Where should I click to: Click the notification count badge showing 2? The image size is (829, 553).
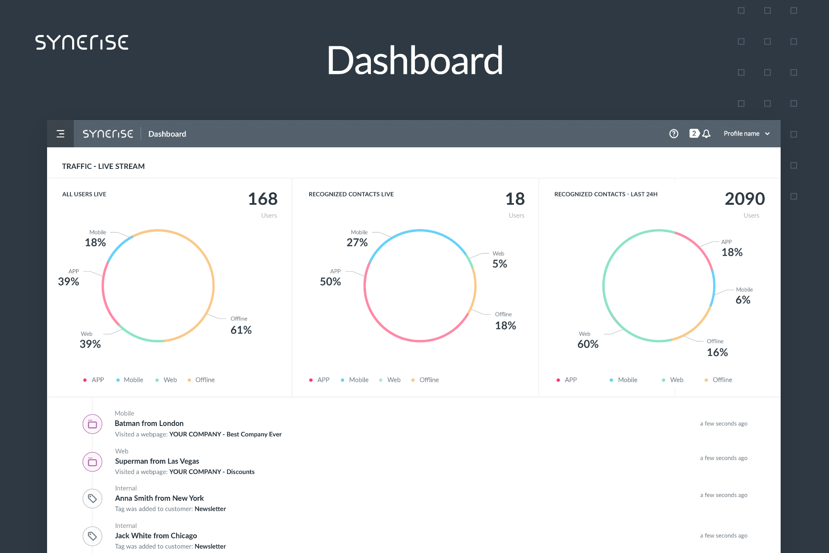(x=694, y=133)
